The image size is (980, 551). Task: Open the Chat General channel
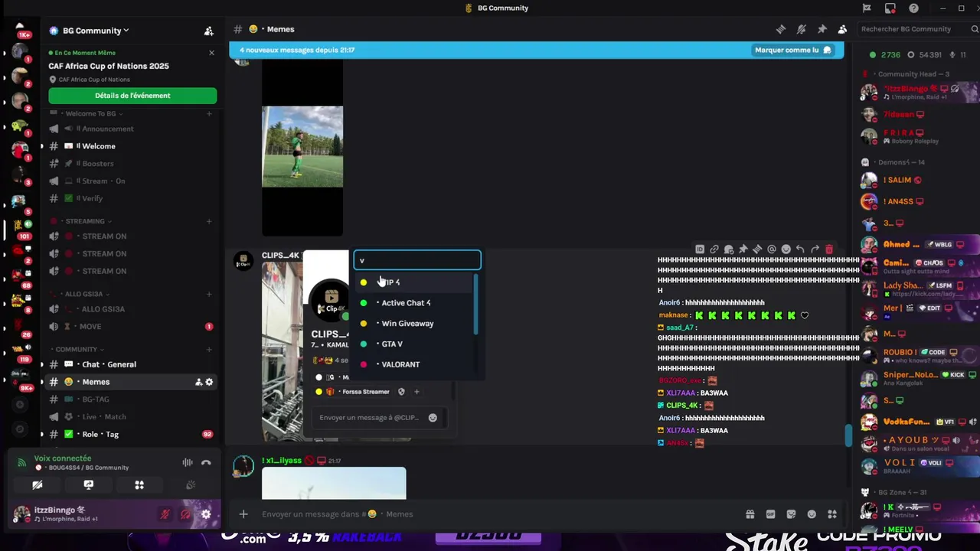click(x=130, y=364)
